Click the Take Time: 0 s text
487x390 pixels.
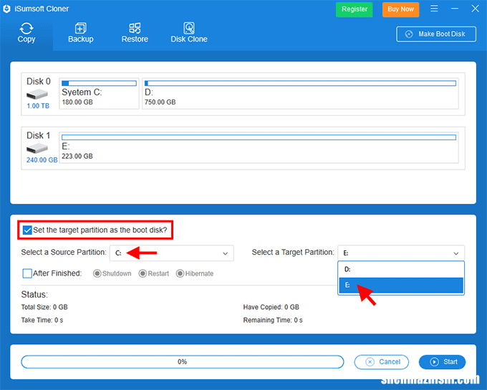pyautogui.click(x=42, y=320)
